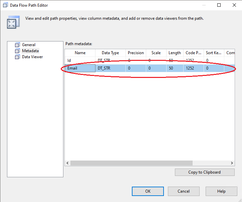The image size is (242, 202).
Task: Open the General page
Action: pos(29,45)
